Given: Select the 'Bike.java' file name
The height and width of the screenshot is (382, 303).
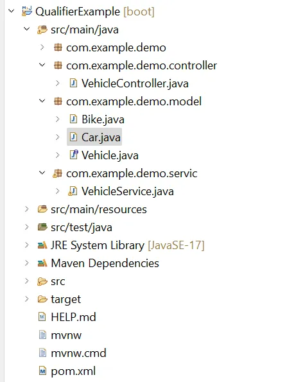Looking at the screenshot, I should click(103, 119).
